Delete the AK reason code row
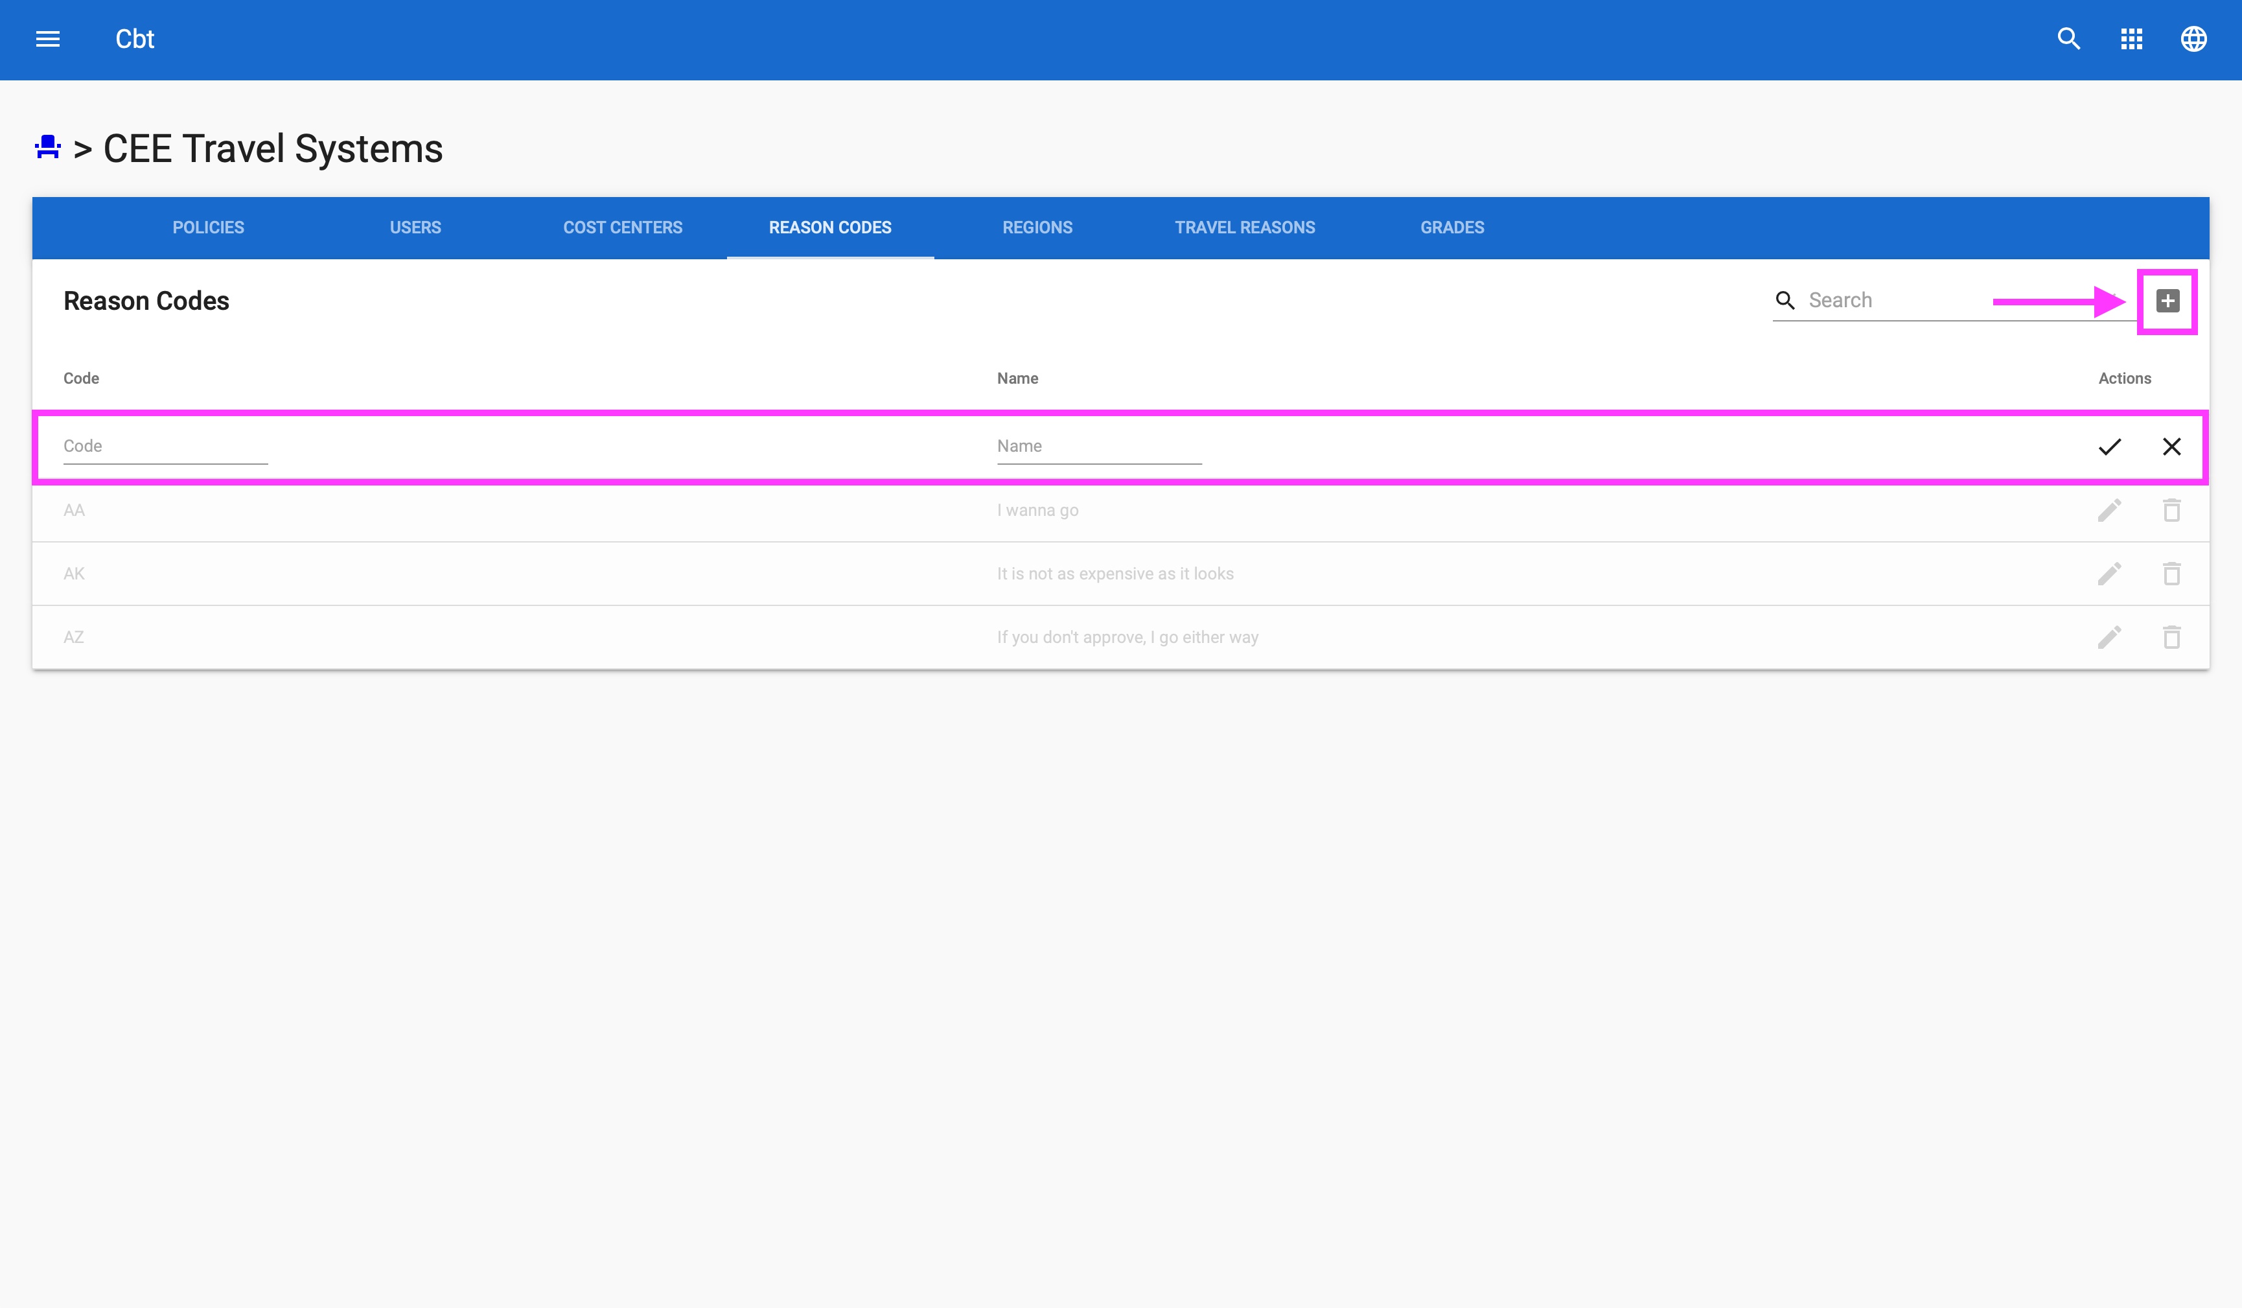This screenshot has width=2242, height=1308. [2172, 574]
